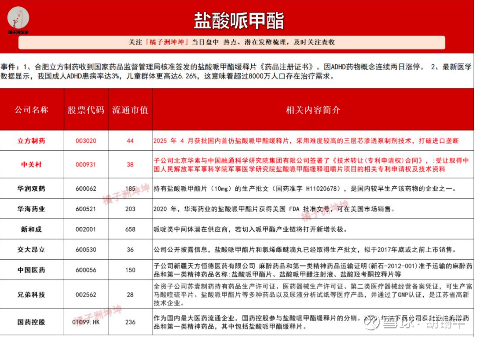Select market value 28 for 兄弟科技
Viewport: 479px width, 337px height.
(x=130, y=295)
